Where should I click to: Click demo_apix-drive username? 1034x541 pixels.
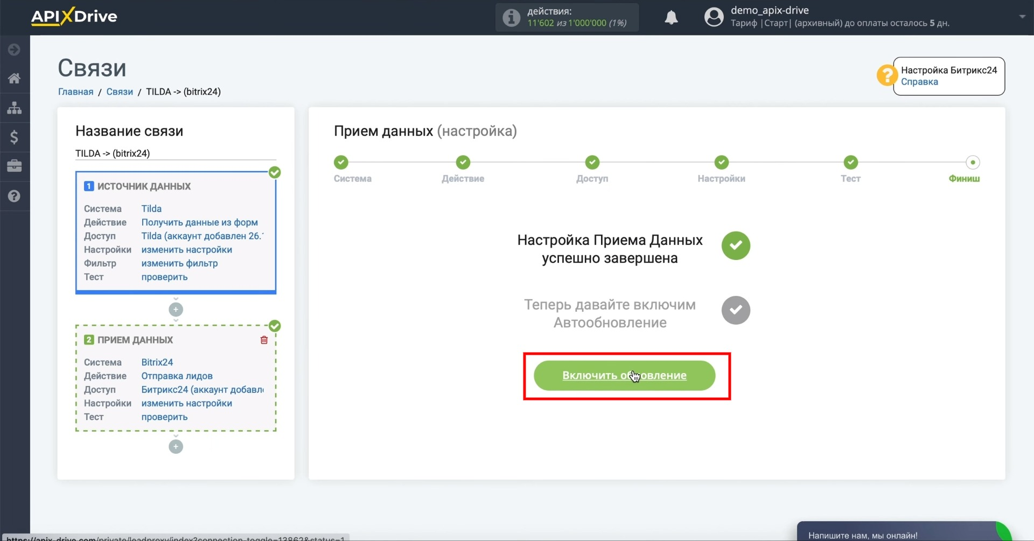tap(770, 10)
